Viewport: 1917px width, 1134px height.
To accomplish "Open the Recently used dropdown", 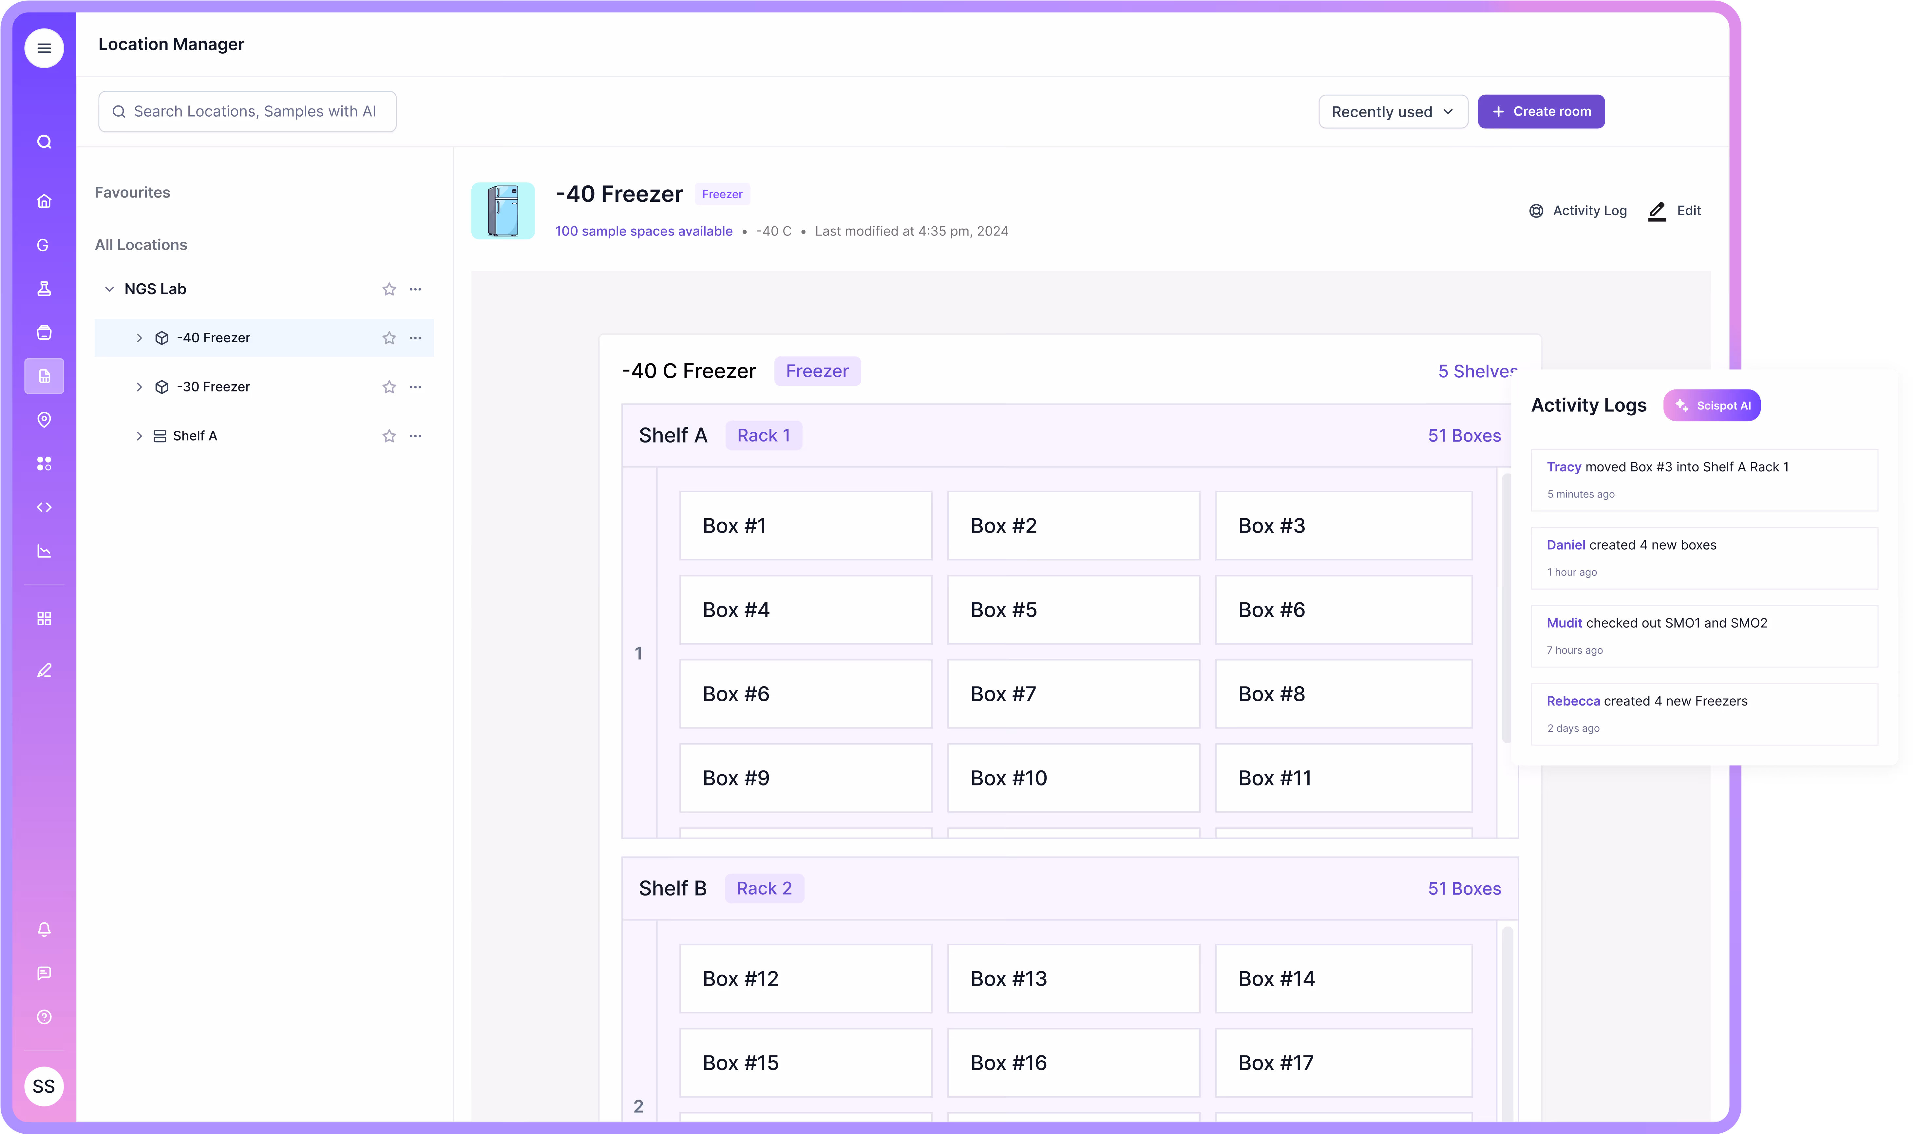I will [x=1392, y=112].
